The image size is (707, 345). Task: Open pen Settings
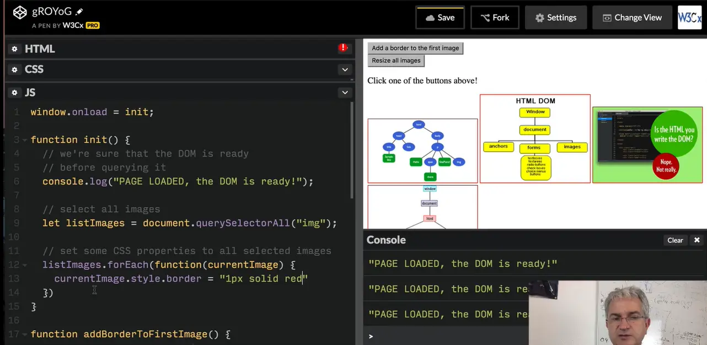tap(555, 18)
